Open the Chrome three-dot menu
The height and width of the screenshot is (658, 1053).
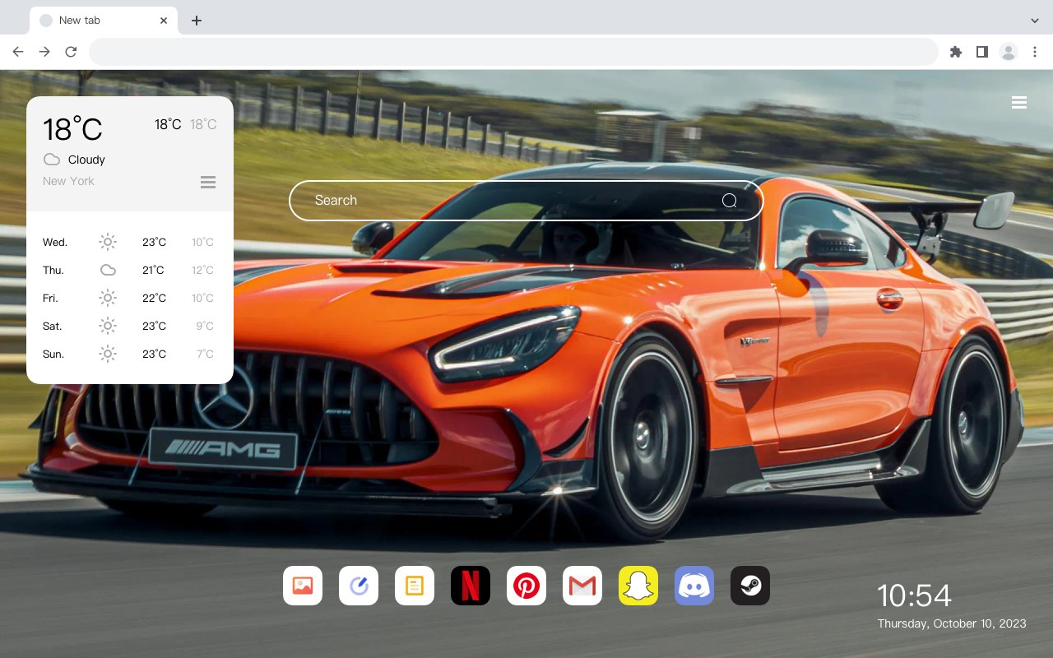point(1035,52)
